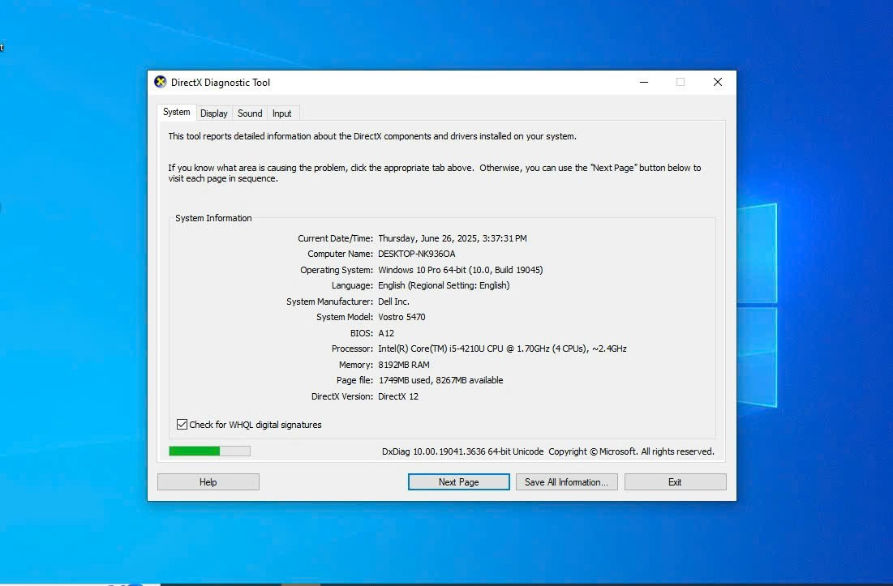Minimize the DirectX Diagnostic Tool window

[x=644, y=82]
